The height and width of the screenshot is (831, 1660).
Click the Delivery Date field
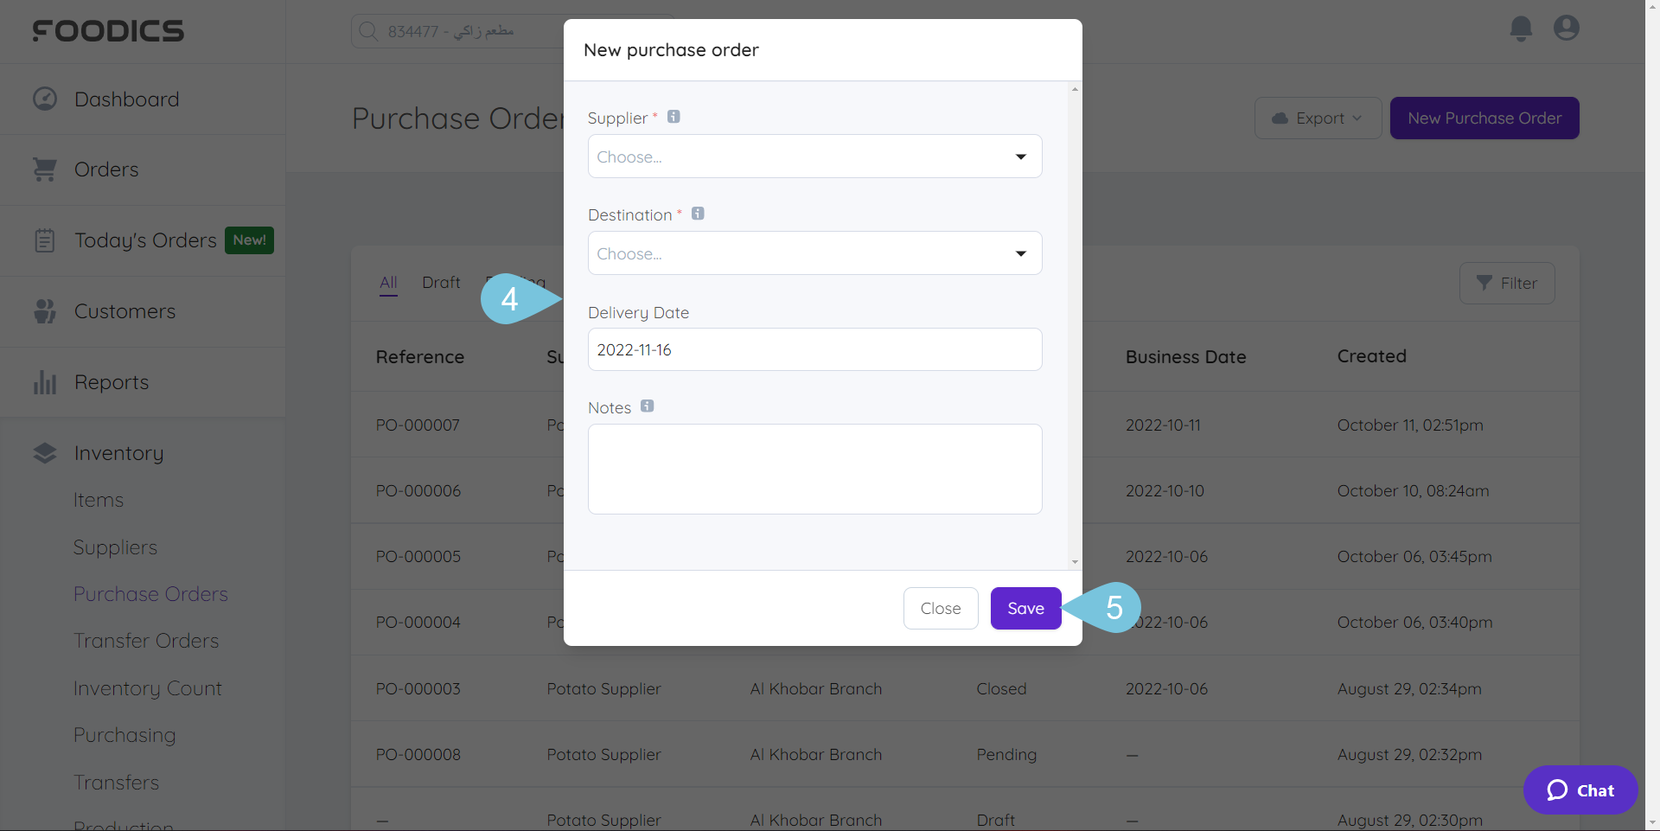[x=814, y=349]
